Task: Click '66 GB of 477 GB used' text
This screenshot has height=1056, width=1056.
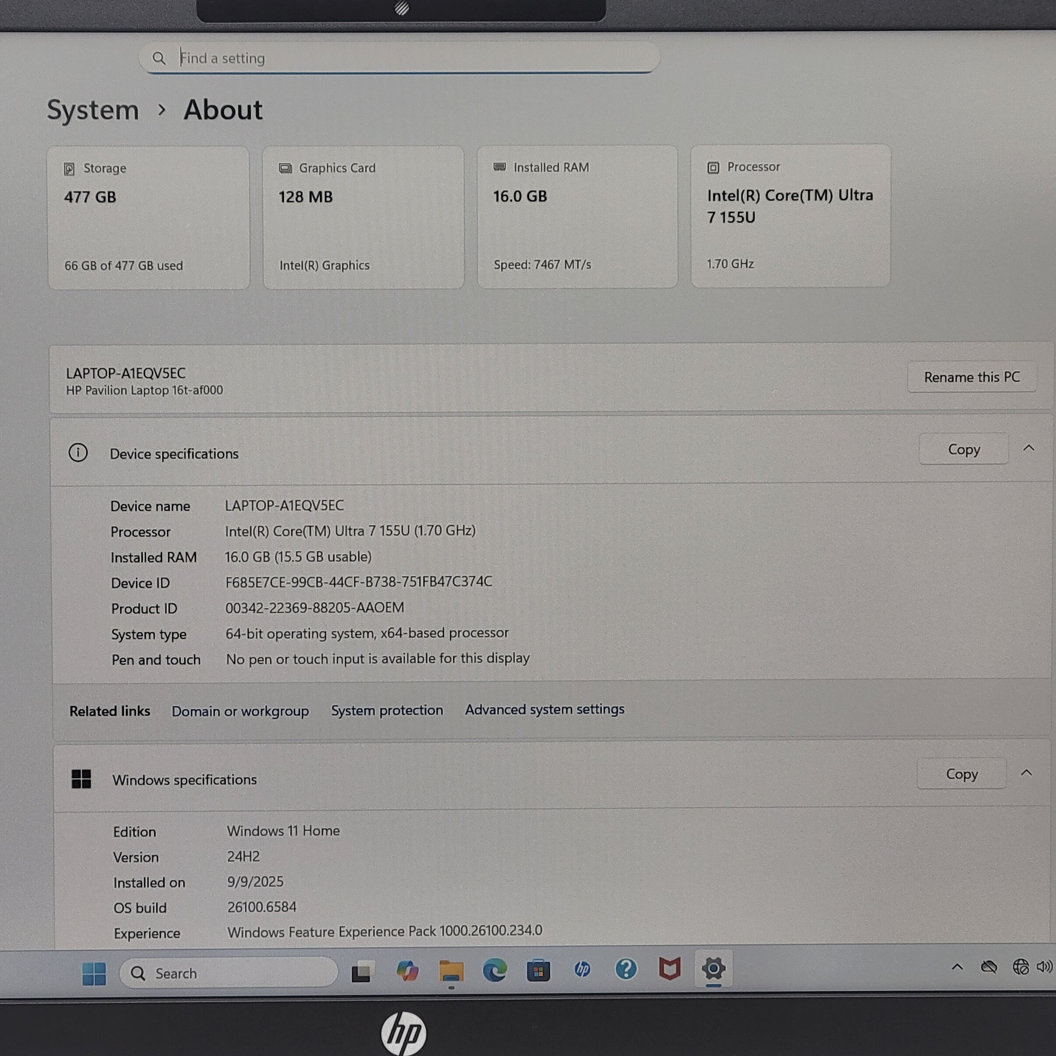Action: coord(124,266)
